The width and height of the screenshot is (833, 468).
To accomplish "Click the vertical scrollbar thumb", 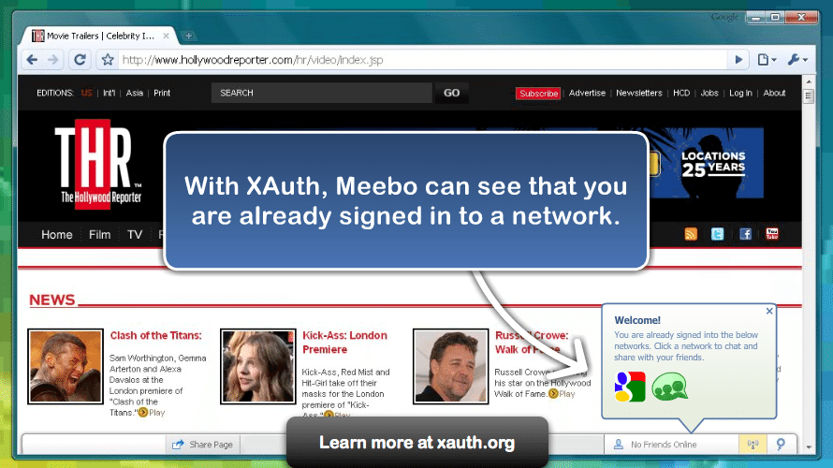I will [809, 96].
